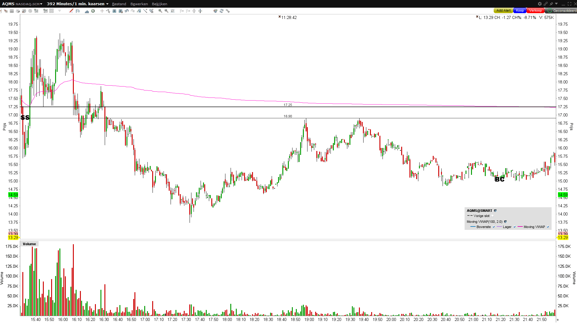Click the green 14.59 price tag on left axis

pyautogui.click(x=13, y=195)
